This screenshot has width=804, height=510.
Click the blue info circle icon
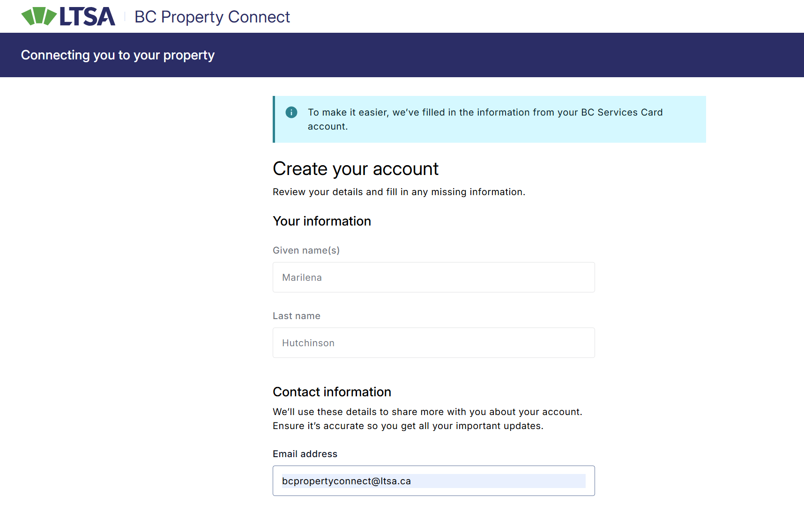(x=291, y=112)
